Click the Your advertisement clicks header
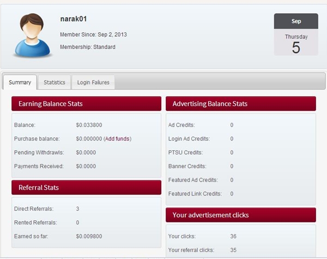 click(x=241, y=215)
